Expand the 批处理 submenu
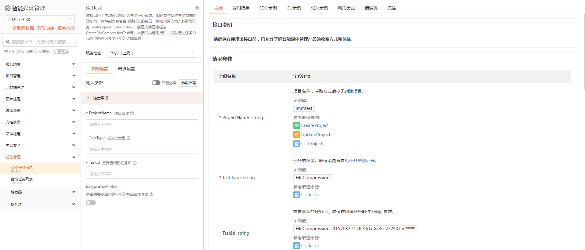The width and height of the screenshot is (585, 250). point(40,204)
